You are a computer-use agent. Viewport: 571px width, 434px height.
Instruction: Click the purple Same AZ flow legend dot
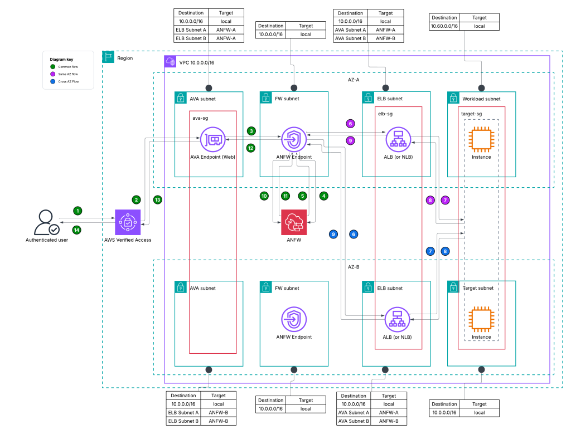tap(53, 74)
